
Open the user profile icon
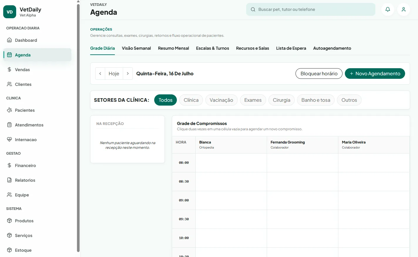coord(404,9)
